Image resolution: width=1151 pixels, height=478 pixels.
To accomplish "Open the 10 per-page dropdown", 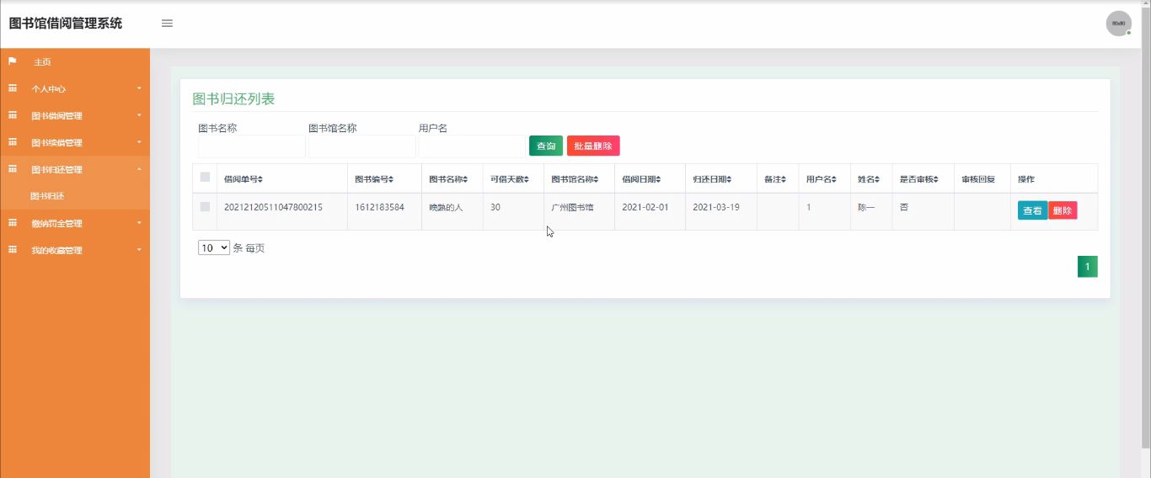I will pyautogui.click(x=214, y=247).
